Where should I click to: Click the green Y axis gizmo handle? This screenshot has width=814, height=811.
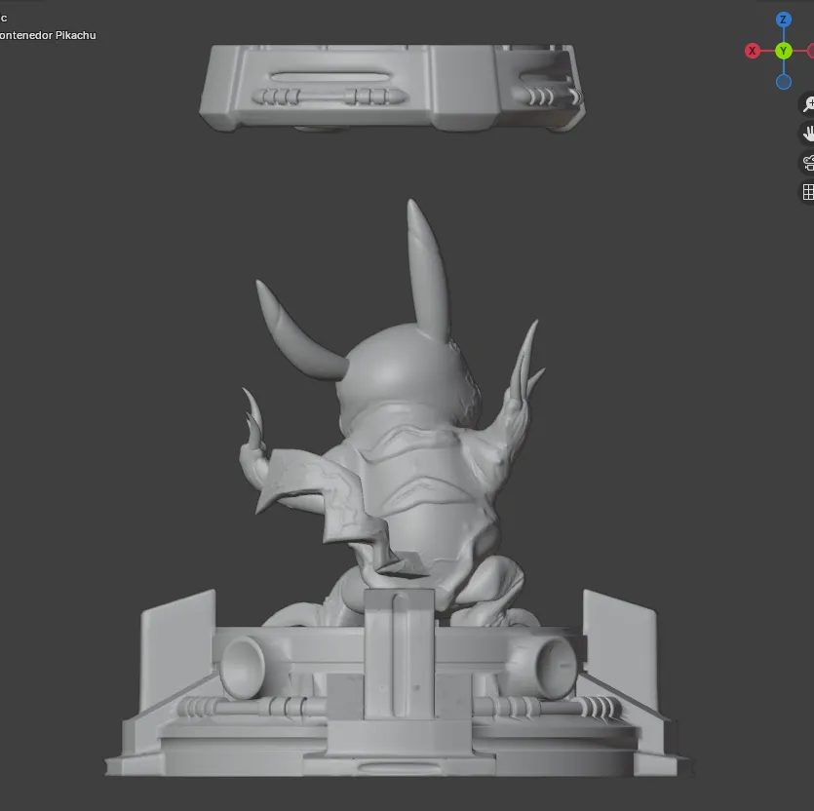click(784, 51)
